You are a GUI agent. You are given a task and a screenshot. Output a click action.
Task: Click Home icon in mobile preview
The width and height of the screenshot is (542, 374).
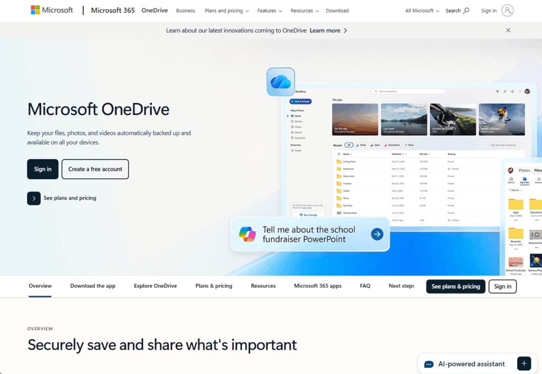point(511,180)
